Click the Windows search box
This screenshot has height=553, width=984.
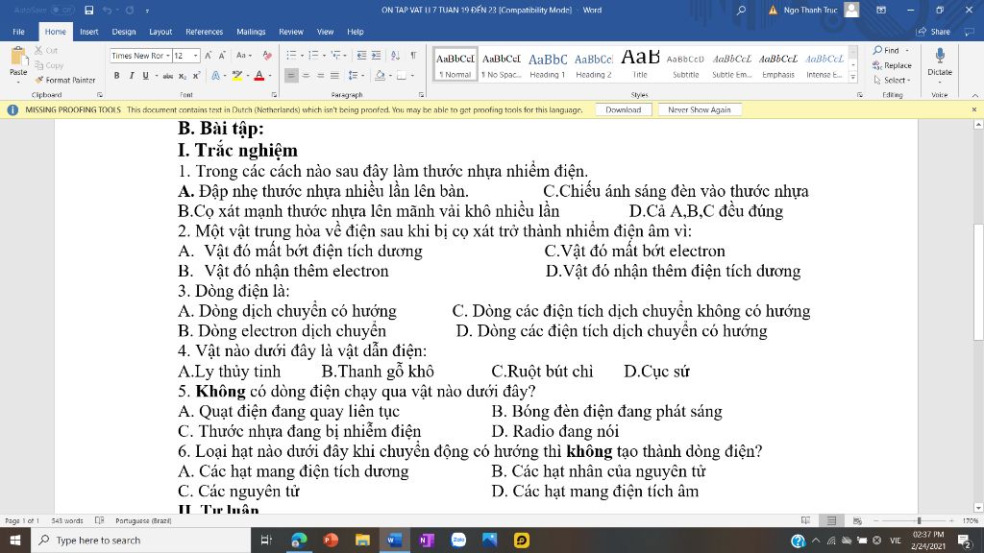141,540
